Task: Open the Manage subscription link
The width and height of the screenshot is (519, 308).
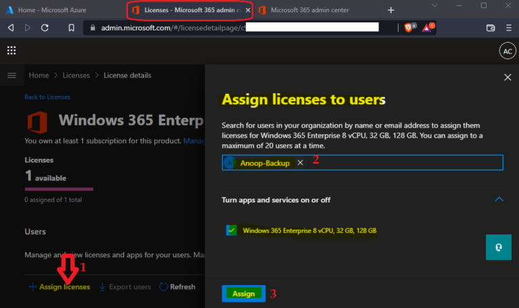Action: [x=194, y=141]
